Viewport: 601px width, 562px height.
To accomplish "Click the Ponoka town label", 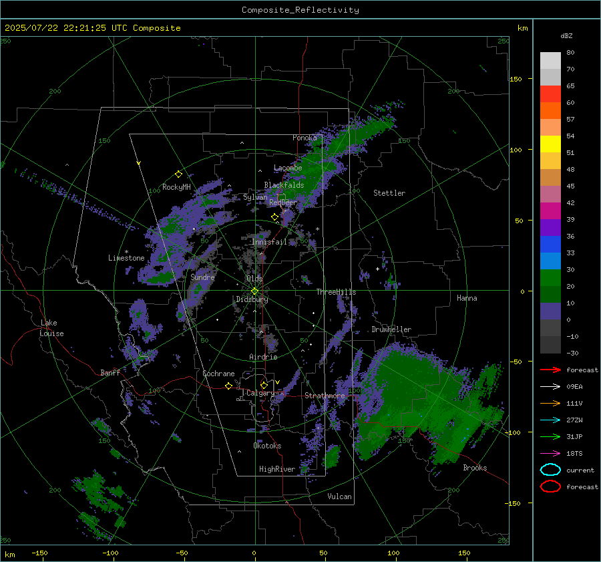I will point(305,138).
